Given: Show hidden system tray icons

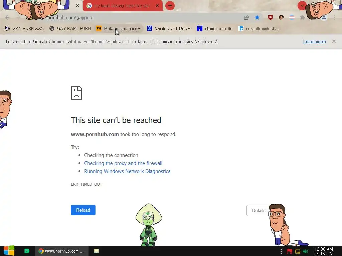Looking at the screenshot, I should (281, 251).
